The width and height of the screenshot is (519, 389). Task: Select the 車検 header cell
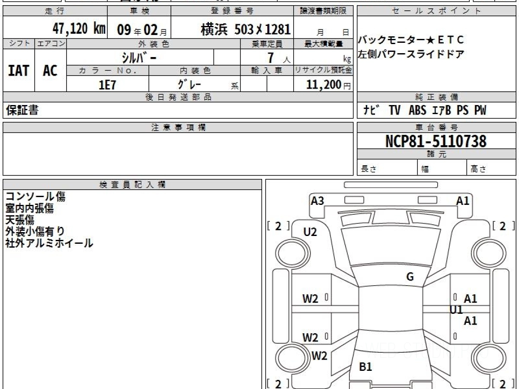click(139, 11)
